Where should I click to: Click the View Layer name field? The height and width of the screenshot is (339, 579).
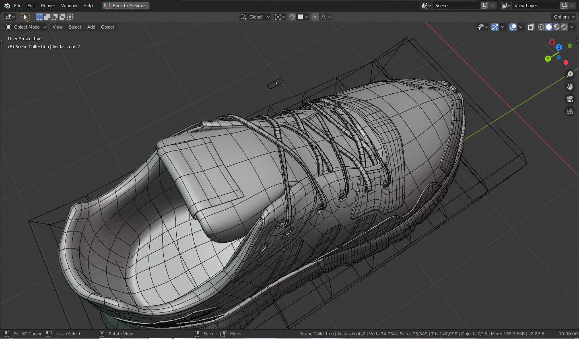536,6
